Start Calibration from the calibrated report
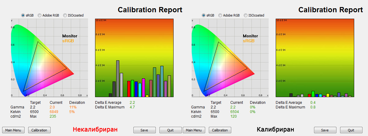The image size is (368, 136). (220, 130)
